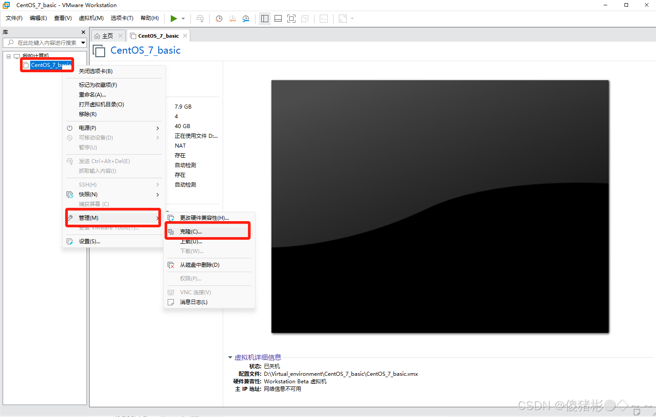The width and height of the screenshot is (656, 417).
Task: Take a snapshot using the clock-plus toolbar icon
Action: click(219, 19)
